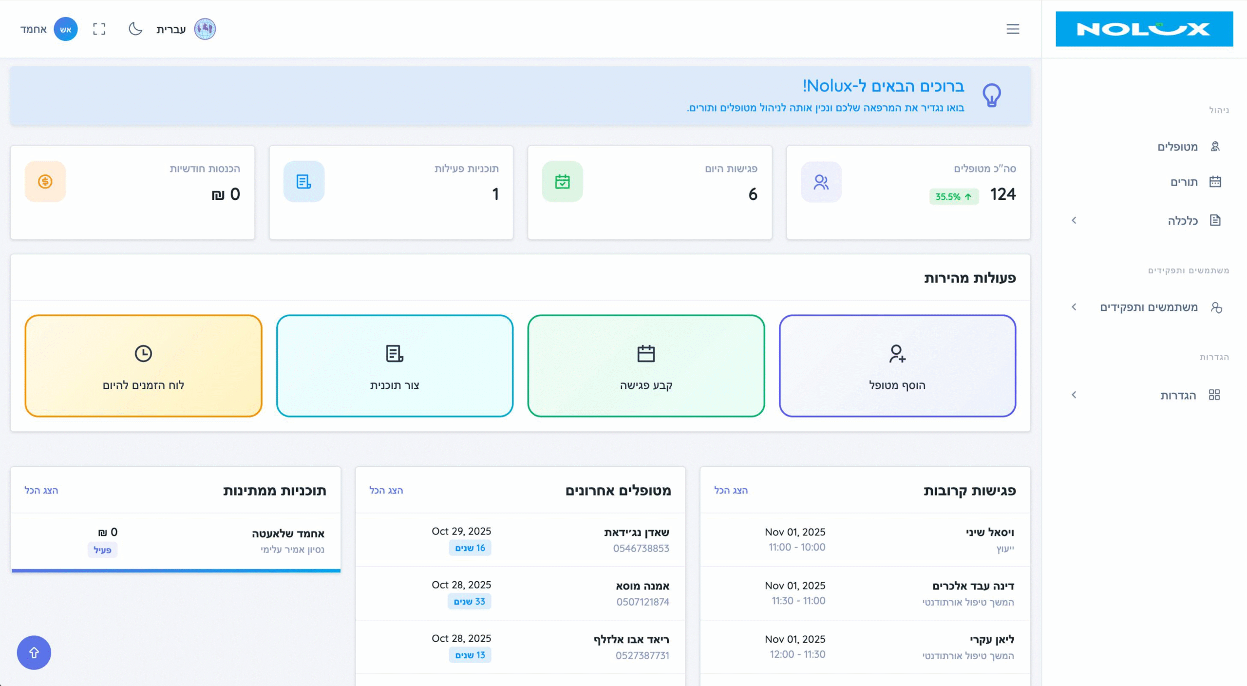Open תורים in the sidebar
This screenshot has height=686, width=1247.
pyautogui.click(x=1184, y=182)
